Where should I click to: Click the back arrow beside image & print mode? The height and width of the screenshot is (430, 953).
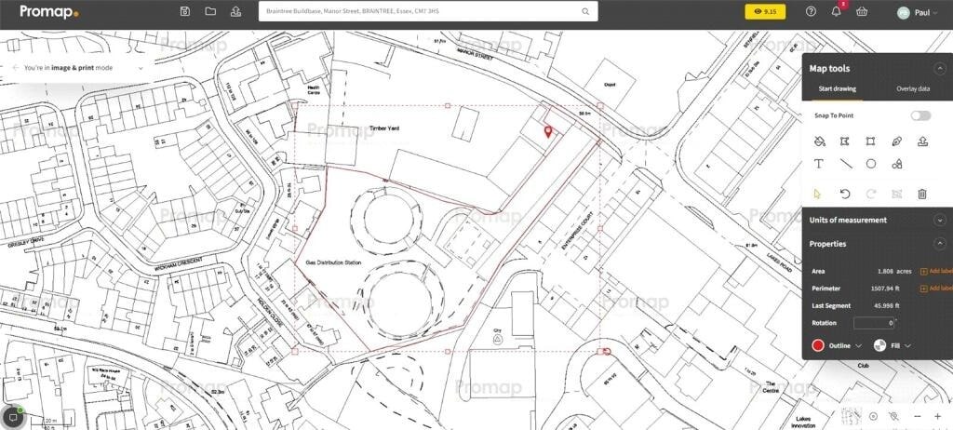(x=16, y=68)
